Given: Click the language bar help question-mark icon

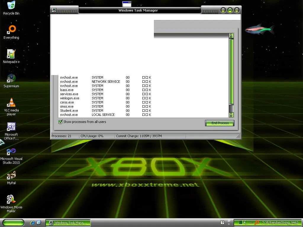Looking at the screenshot, I should click(x=223, y=223).
